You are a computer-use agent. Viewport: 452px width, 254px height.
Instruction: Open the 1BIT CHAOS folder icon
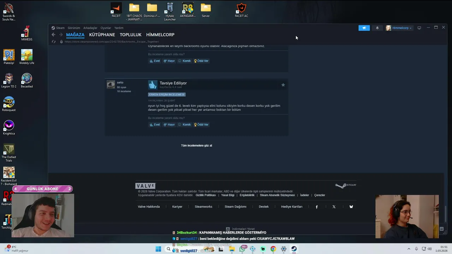[134, 11]
